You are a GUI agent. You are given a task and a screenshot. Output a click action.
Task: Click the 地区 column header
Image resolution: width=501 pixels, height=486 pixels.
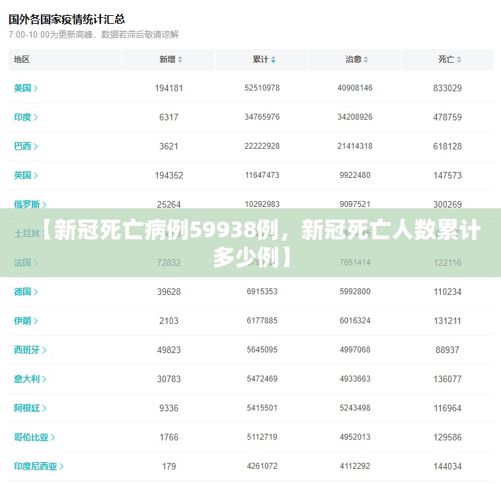tap(22, 60)
